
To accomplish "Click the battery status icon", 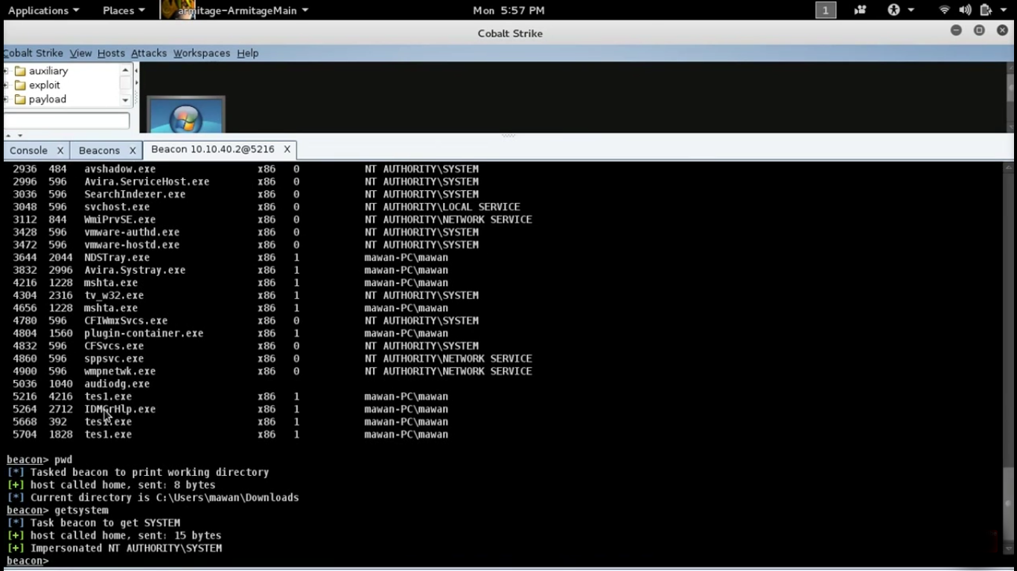I will click(x=986, y=10).
